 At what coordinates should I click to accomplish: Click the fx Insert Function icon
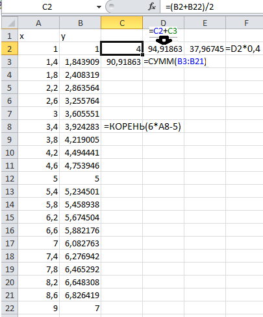tap(152, 6)
